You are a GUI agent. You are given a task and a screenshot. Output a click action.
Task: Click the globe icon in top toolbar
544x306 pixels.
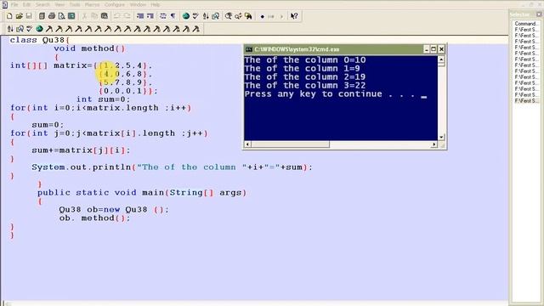click(x=186, y=16)
